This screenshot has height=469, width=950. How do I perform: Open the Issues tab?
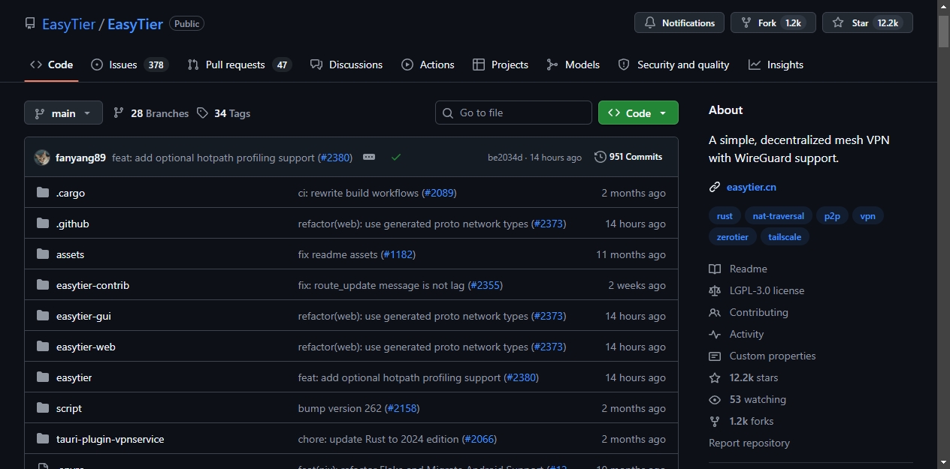(129, 65)
